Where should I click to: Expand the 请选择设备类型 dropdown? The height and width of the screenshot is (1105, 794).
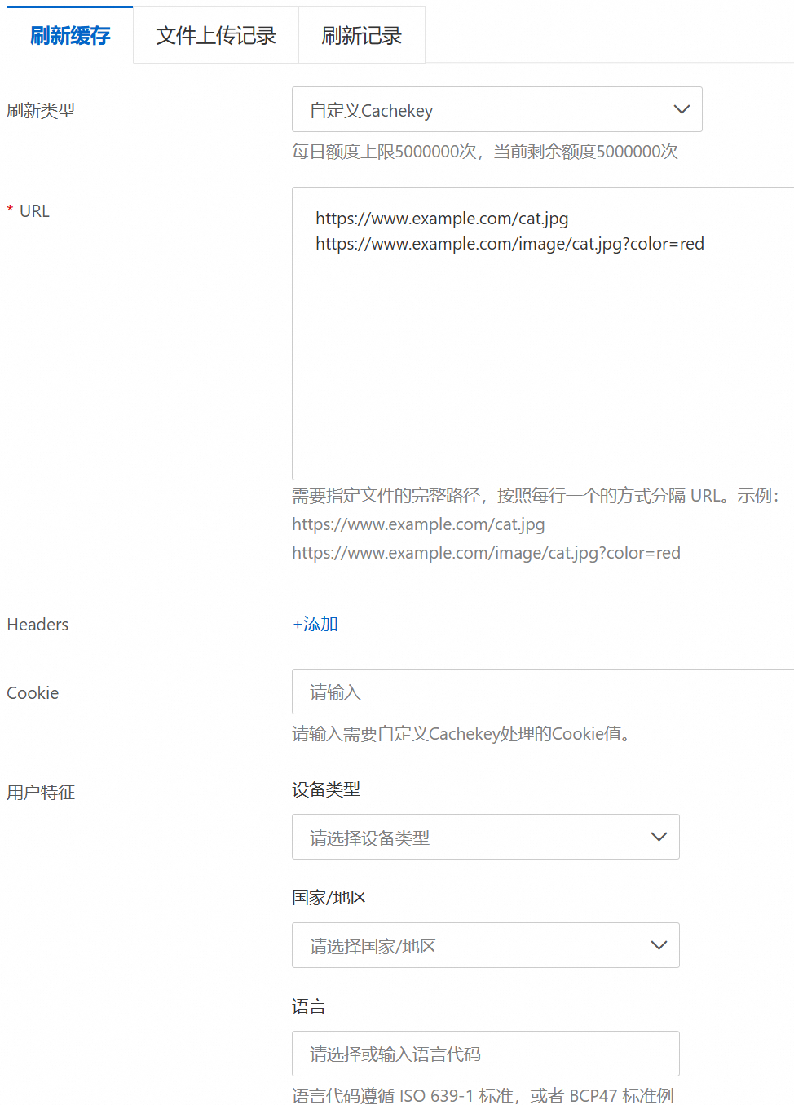(485, 837)
